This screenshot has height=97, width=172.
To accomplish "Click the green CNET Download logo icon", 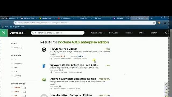I will 4,33.
